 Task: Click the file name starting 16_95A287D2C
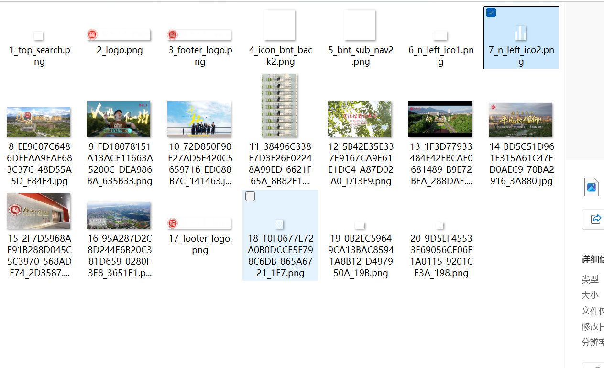coord(120,256)
